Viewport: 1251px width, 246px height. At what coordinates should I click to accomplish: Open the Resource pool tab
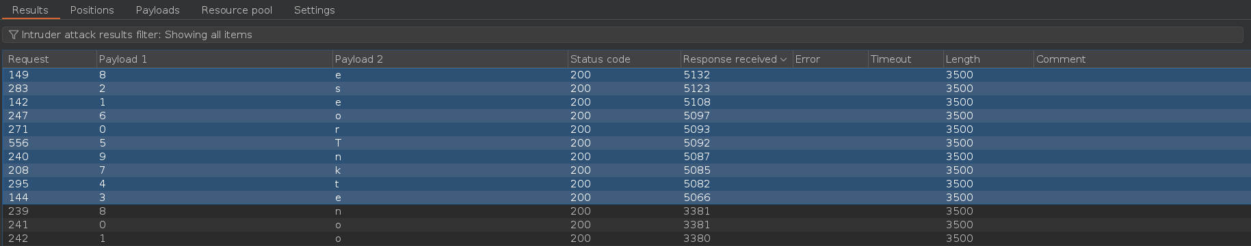click(x=237, y=10)
